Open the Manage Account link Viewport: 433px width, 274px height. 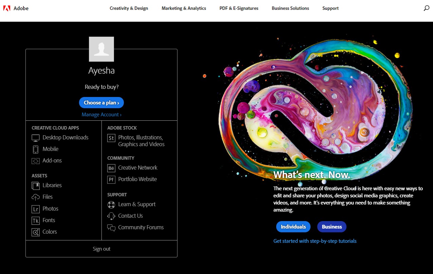tap(101, 114)
